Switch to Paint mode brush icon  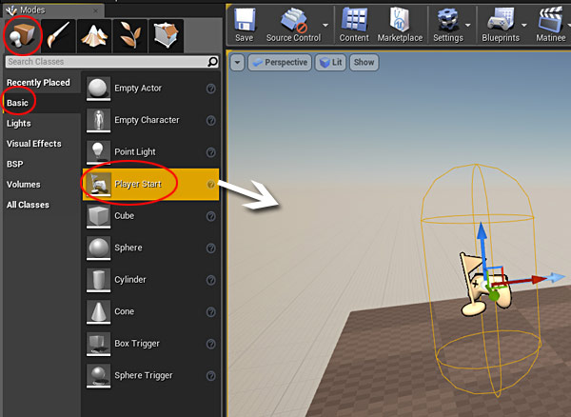pyautogui.click(x=59, y=34)
